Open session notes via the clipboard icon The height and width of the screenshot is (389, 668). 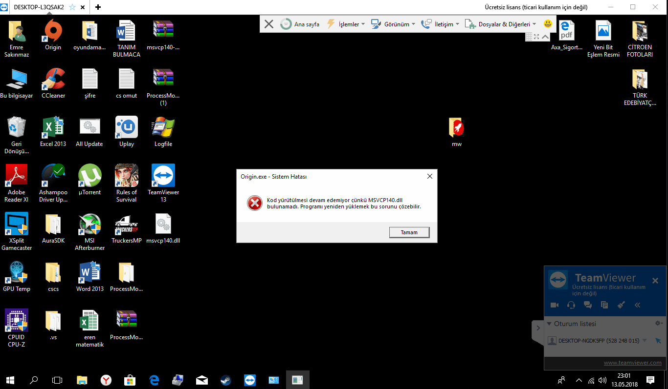pyautogui.click(x=604, y=305)
